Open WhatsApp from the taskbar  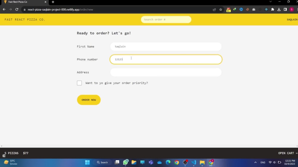(x=125, y=162)
